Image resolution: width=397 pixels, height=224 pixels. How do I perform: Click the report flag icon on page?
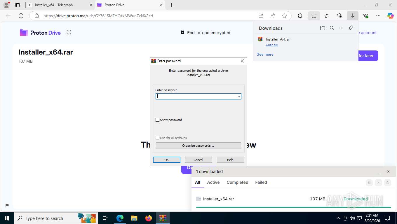7,205
